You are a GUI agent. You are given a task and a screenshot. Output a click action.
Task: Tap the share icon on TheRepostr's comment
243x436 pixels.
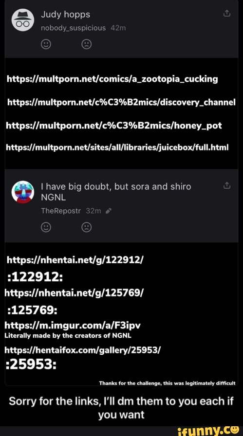[227, 185]
